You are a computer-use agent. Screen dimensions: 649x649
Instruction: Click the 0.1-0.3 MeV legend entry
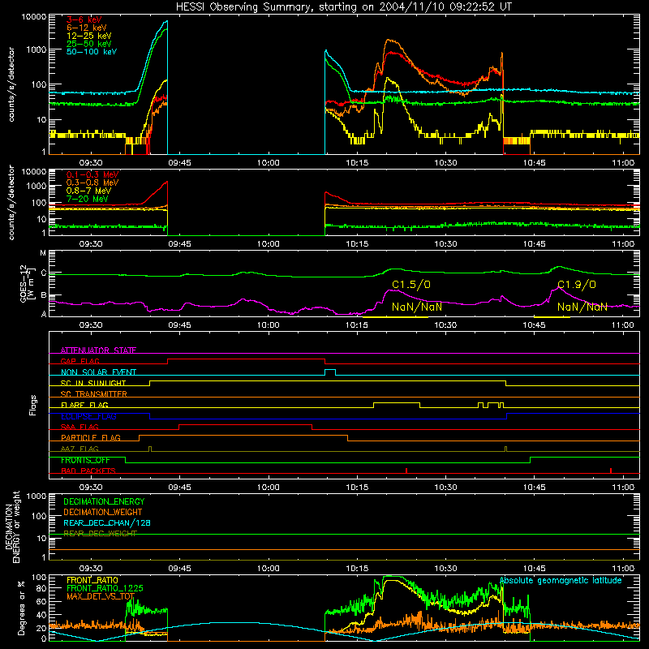click(92, 174)
